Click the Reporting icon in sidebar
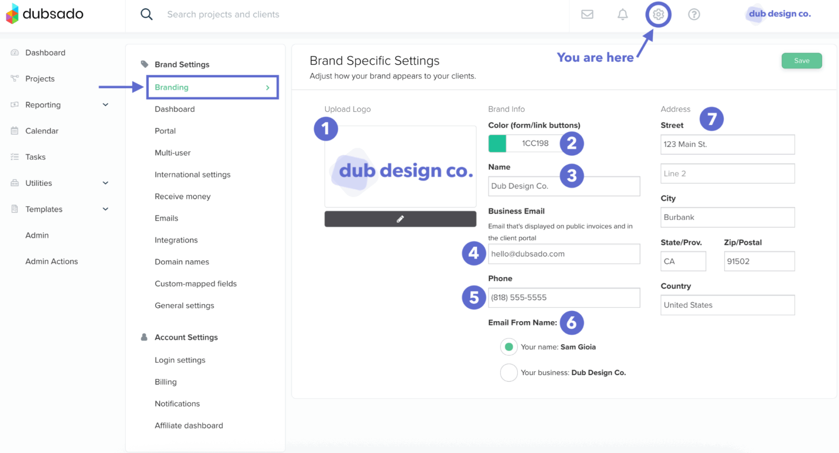This screenshot has width=839, height=453. tap(15, 105)
